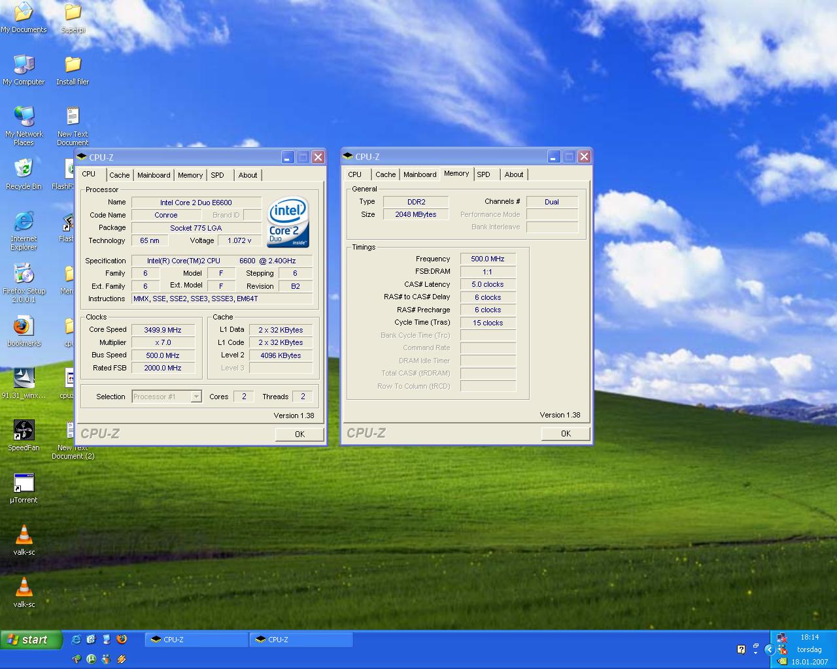837x669 pixels.
Task: Expand hidden system tray icons with the chevron
Action: click(x=769, y=649)
